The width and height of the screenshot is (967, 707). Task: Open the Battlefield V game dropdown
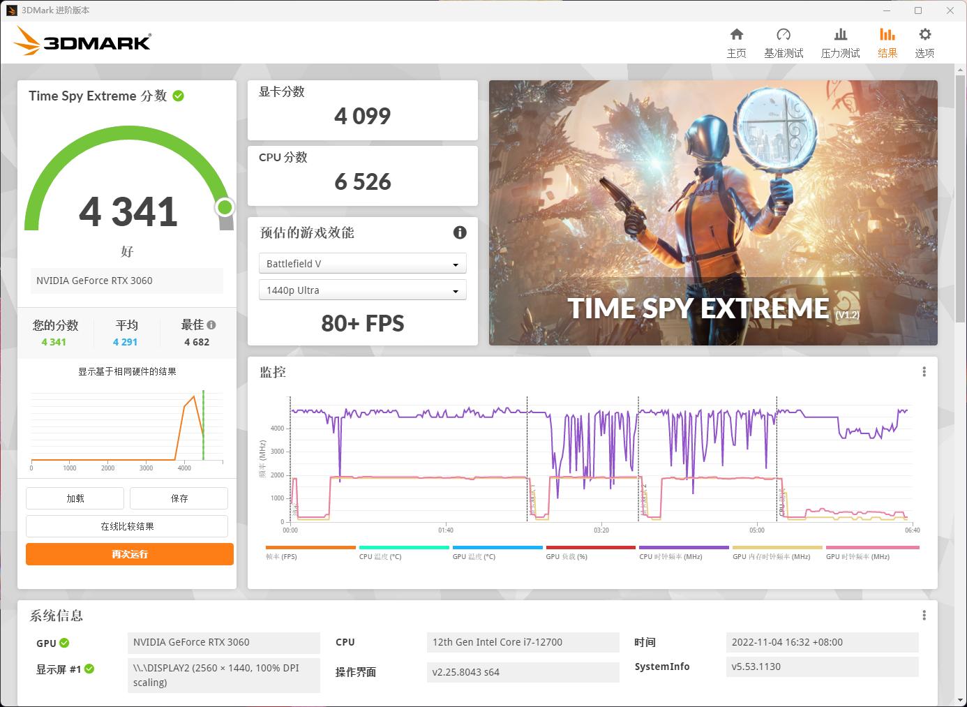click(x=362, y=263)
